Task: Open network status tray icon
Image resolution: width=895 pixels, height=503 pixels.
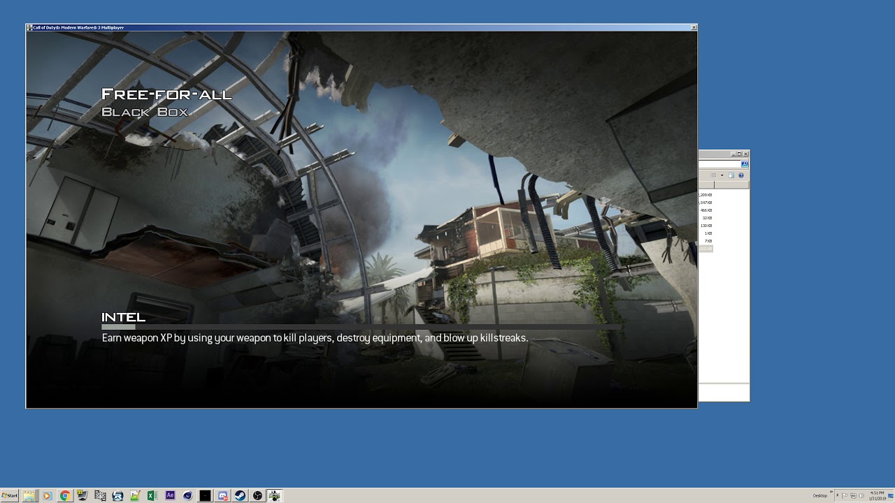Action: (853, 495)
